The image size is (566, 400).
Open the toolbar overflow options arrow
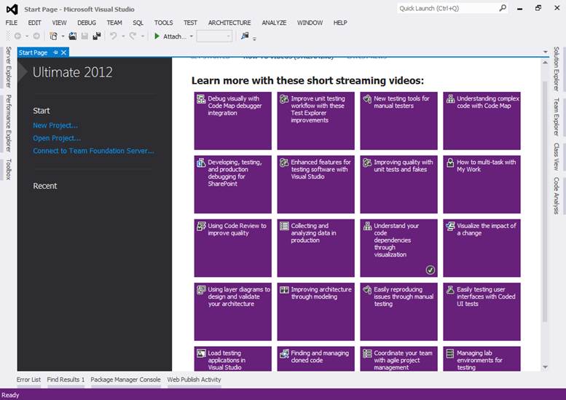(254, 39)
